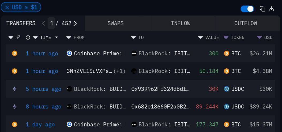Click the VALUE column filter icon
Image resolution: width=282 pixels, height=132 pixels.
(x=200, y=37)
